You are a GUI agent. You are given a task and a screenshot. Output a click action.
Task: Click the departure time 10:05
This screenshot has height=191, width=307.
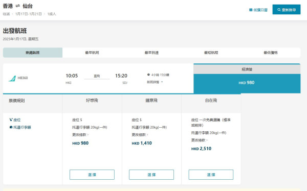pos(72,76)
